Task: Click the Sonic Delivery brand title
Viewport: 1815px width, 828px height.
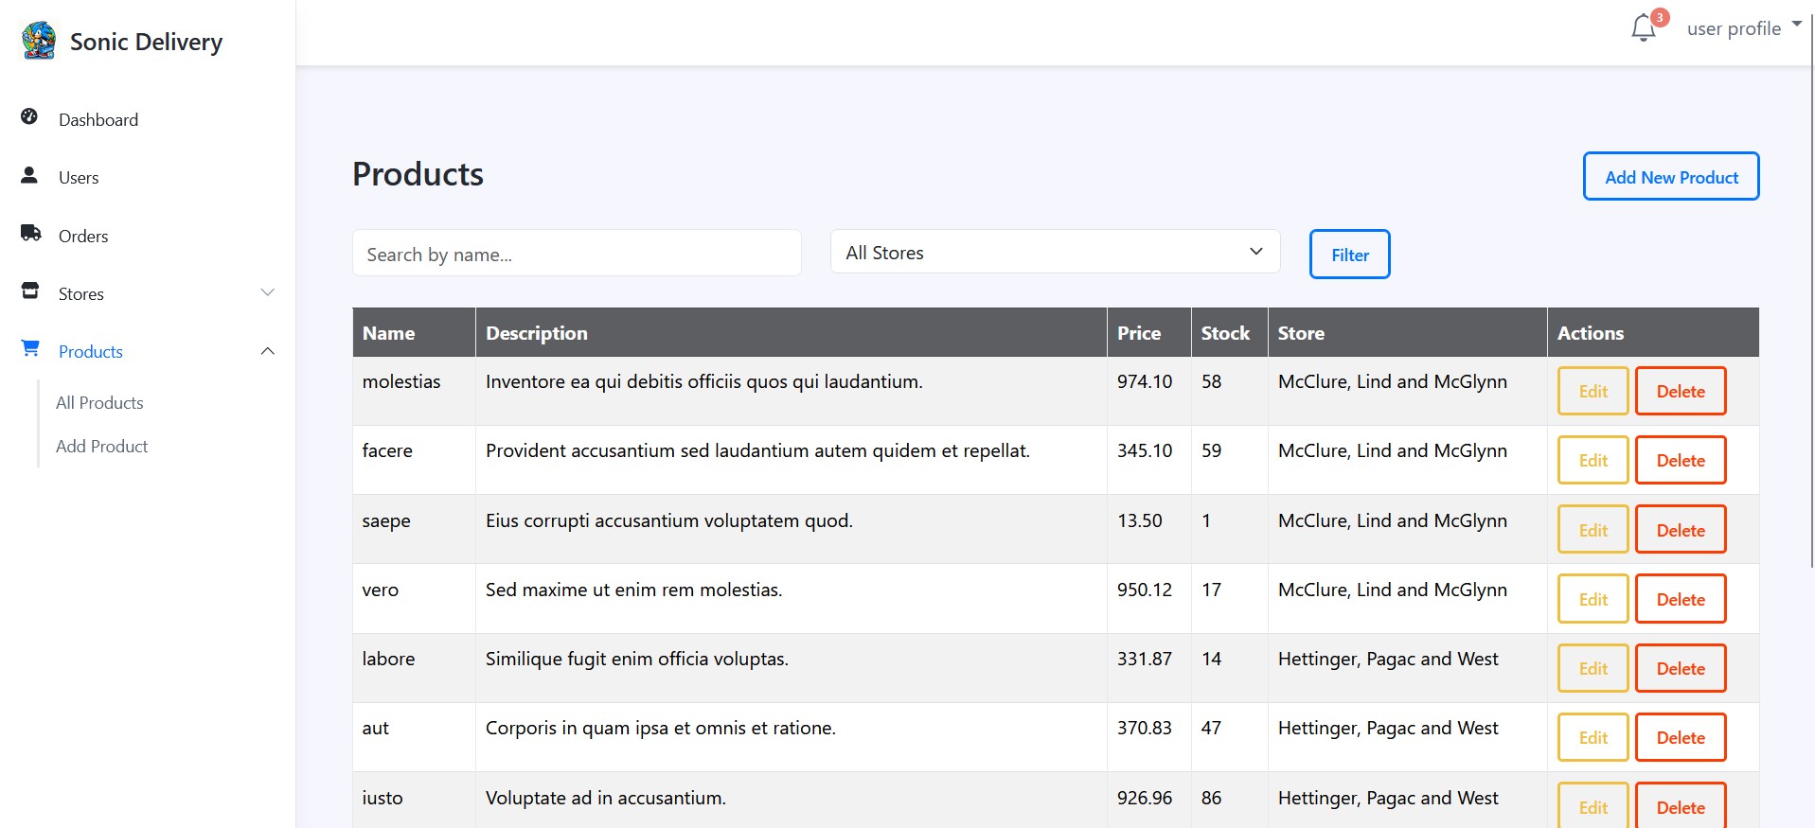Action: (147, 42)
